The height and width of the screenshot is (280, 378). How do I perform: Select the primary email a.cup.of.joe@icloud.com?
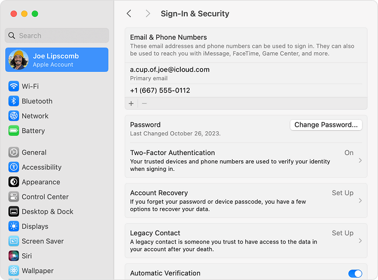(170, 70)
